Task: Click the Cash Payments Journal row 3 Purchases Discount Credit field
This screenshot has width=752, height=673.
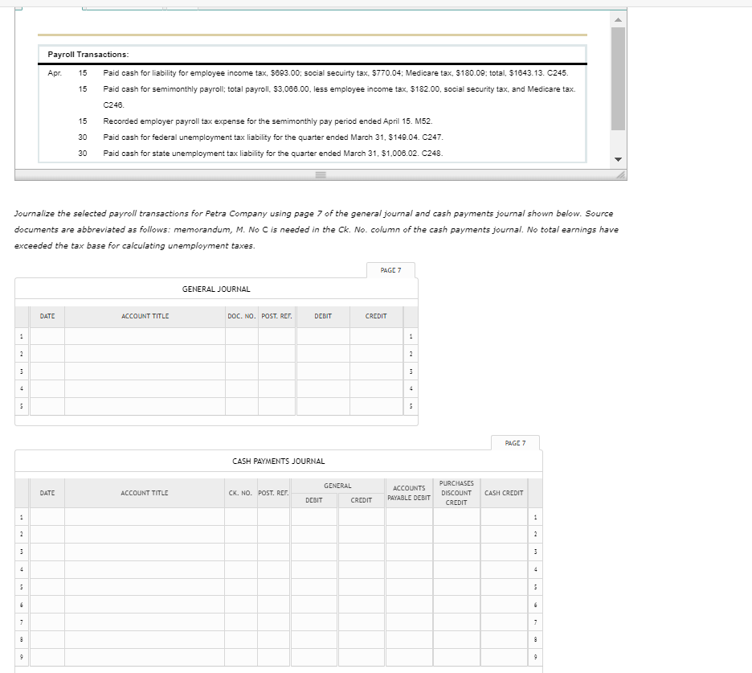Action: click(456, 552)
